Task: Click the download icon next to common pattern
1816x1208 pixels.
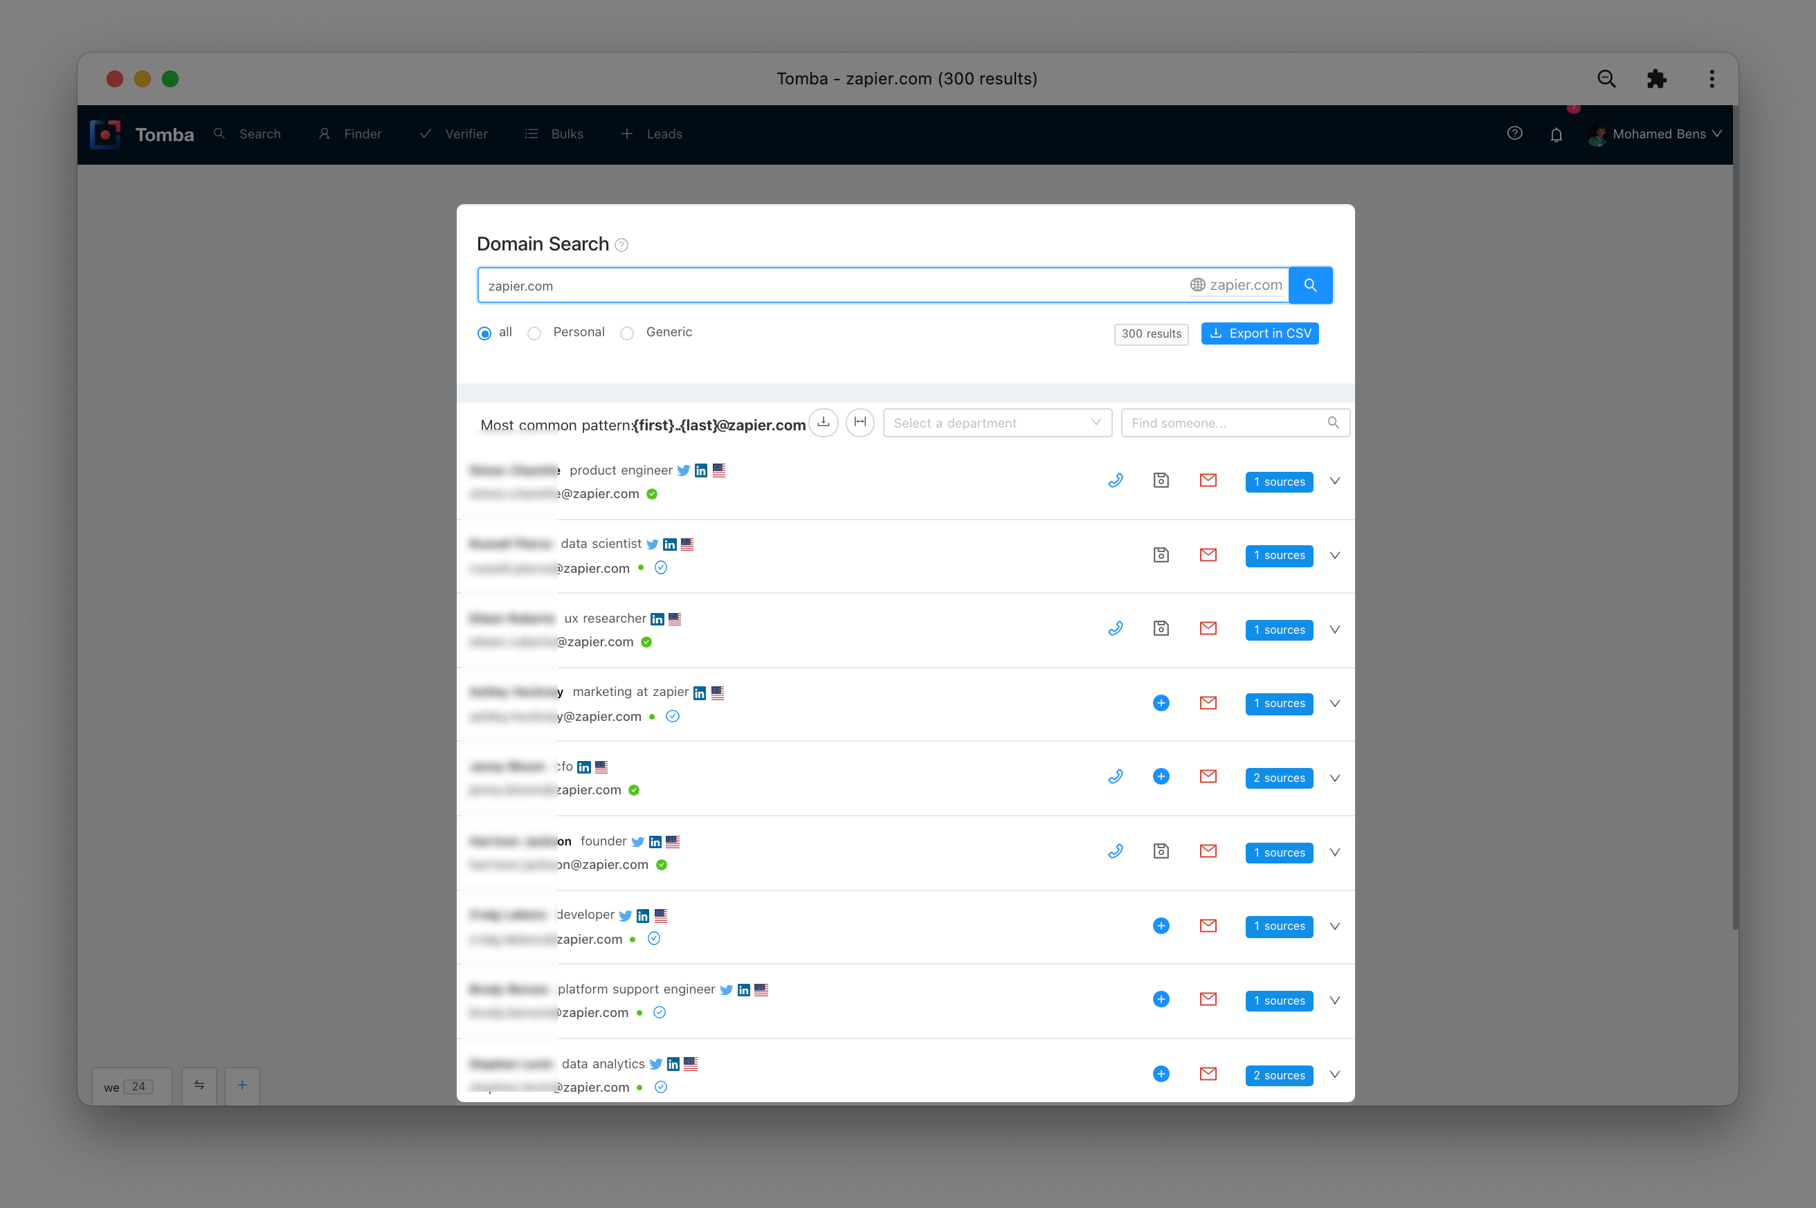Action: [x=823, y=422]
